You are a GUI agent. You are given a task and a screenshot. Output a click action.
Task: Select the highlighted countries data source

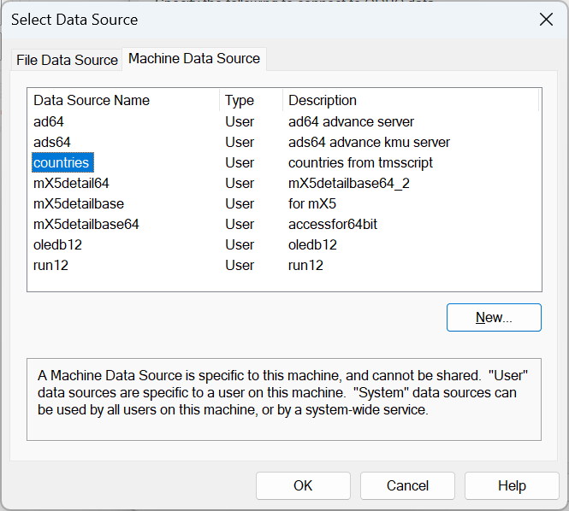[61, 162]
